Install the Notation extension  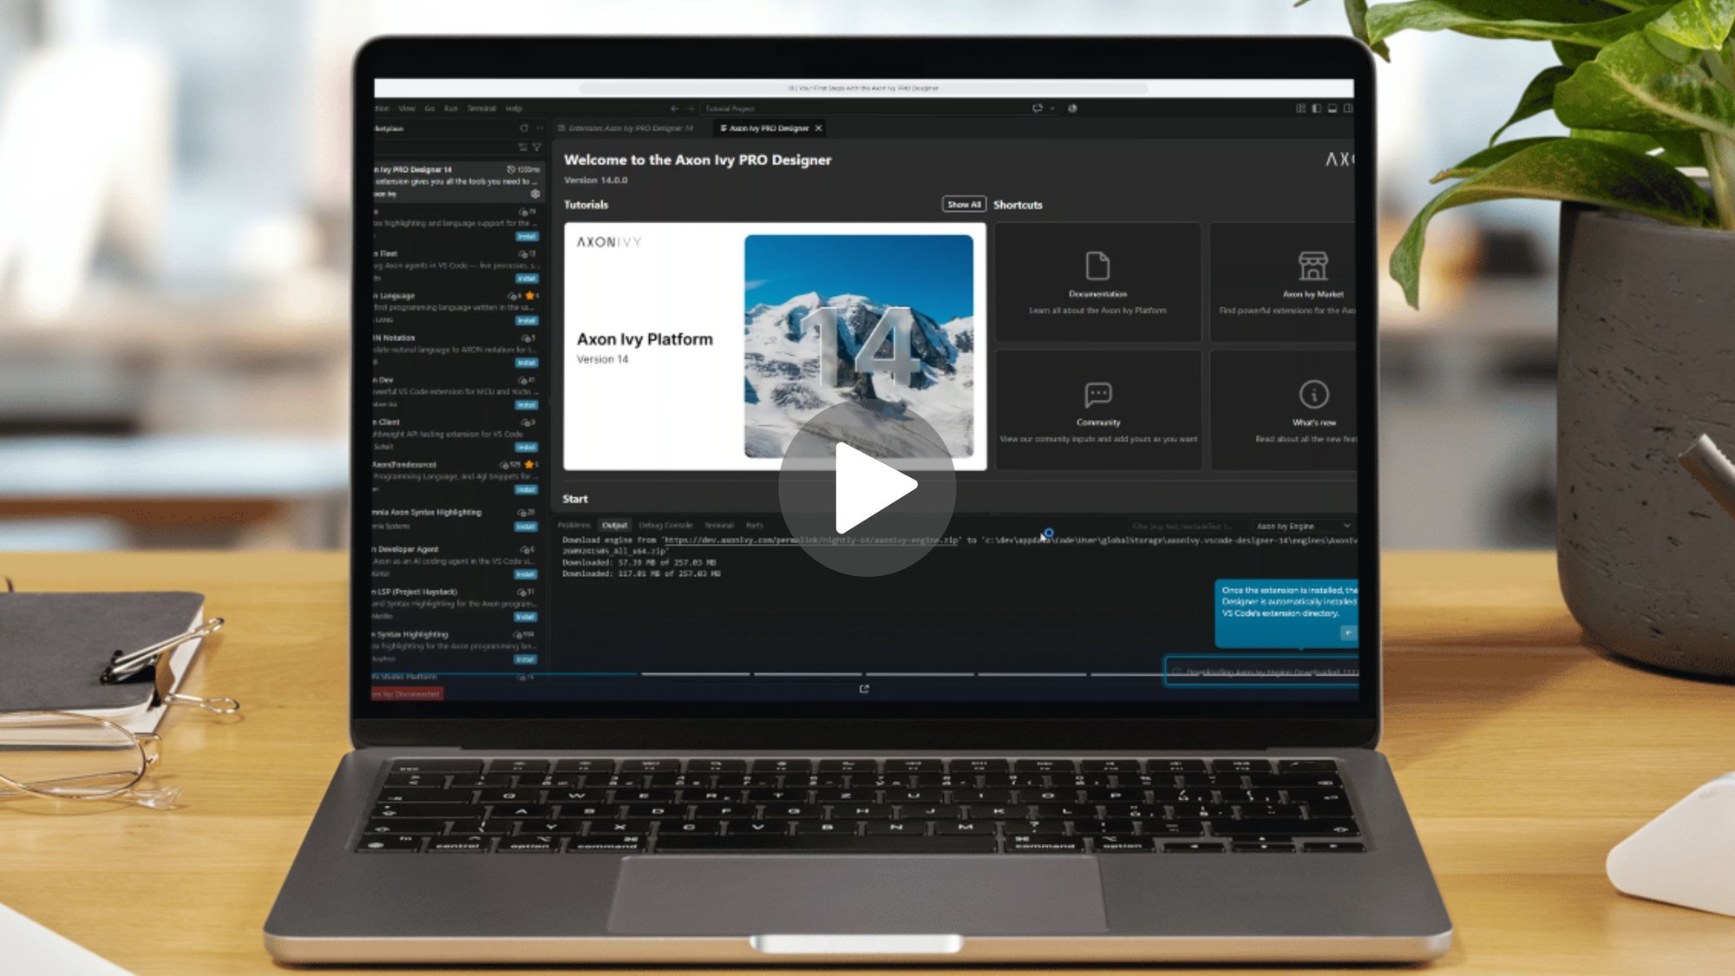[x=527, y=363]
